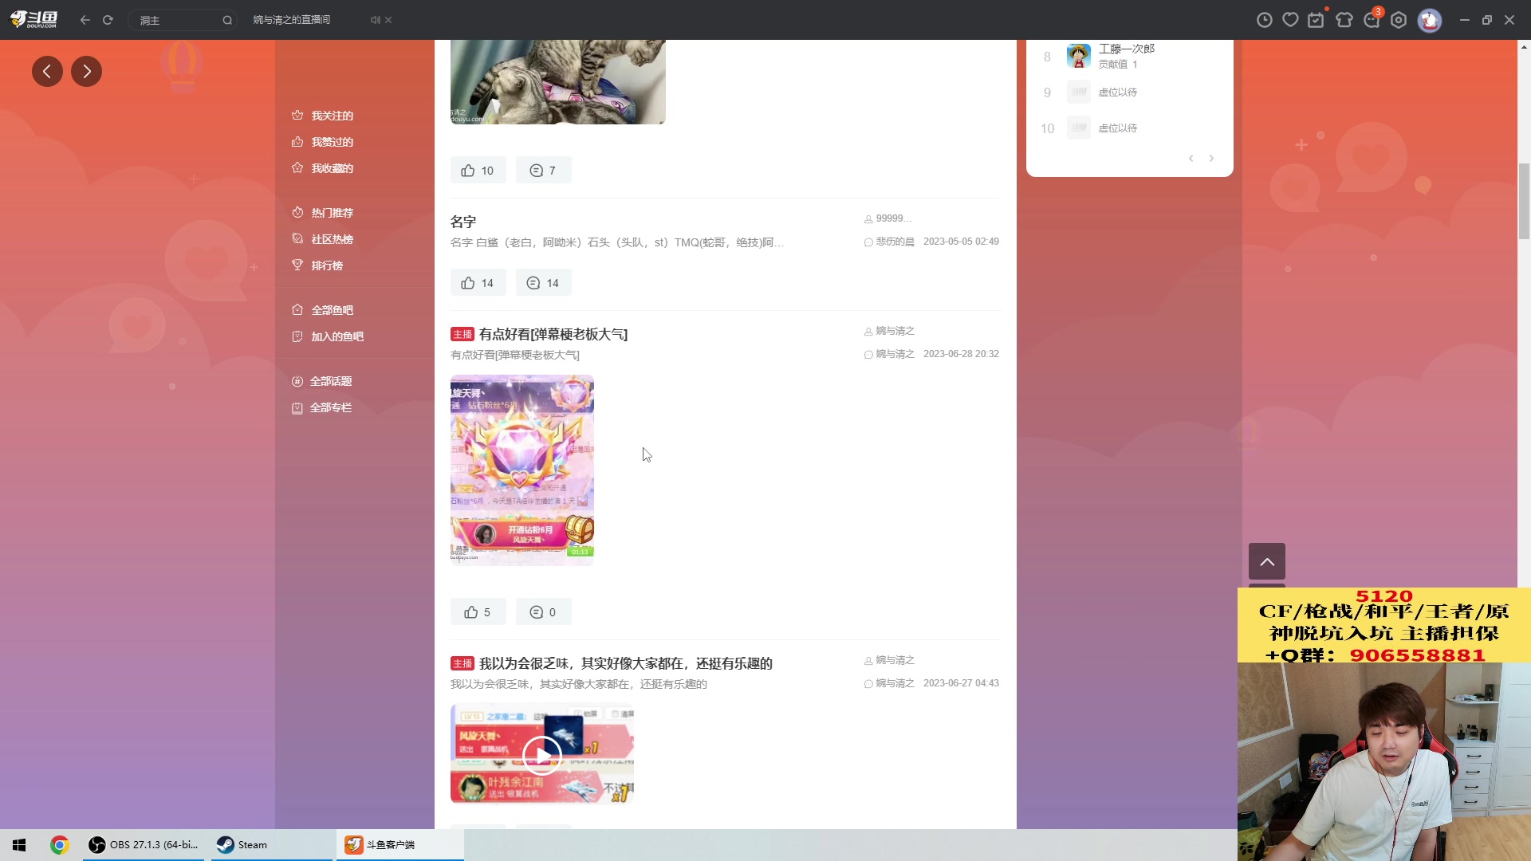Open the Windows Start menu
Viewport: 1531px width, 861px height.
pyautogui.click(x=19, y=845)
